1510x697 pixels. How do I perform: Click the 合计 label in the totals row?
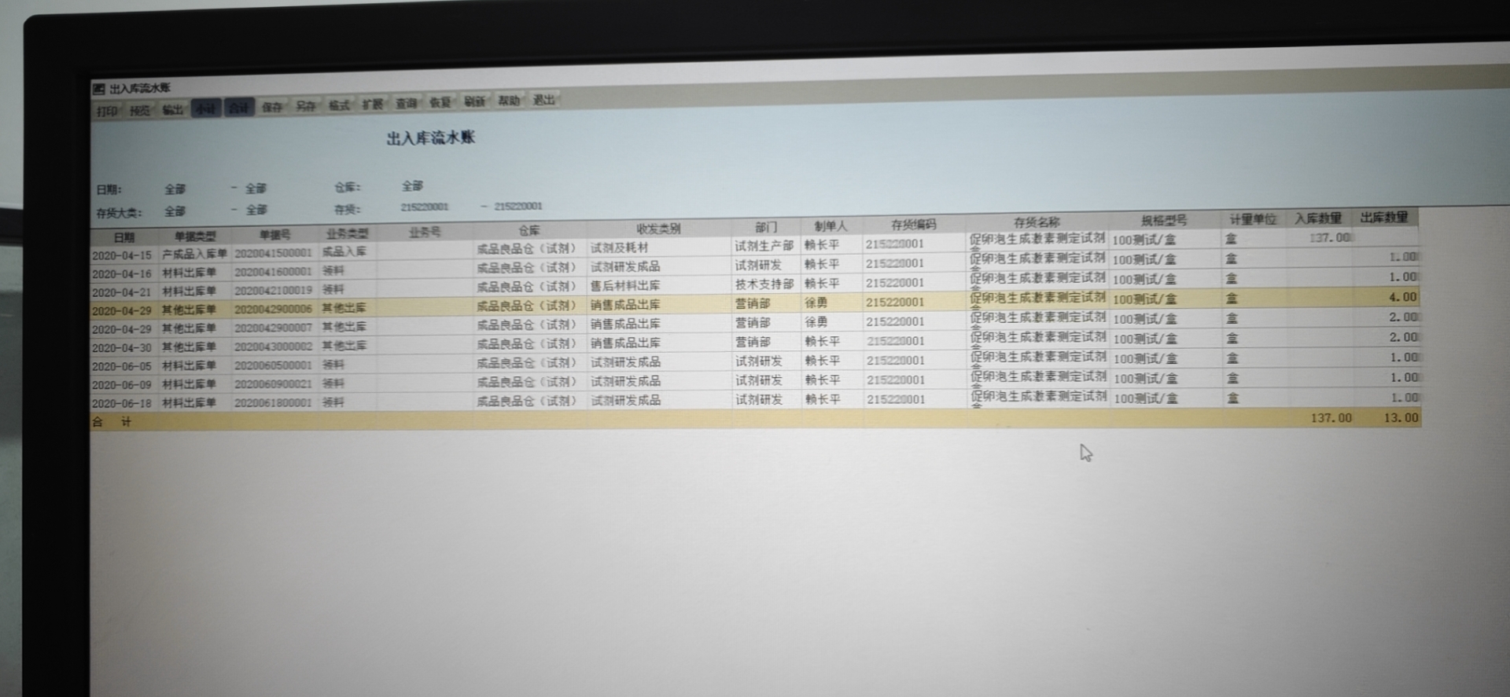[112, 422]
